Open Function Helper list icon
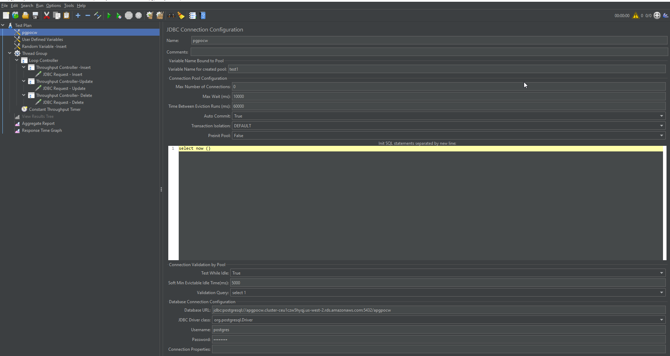 [x=192, y=15]
